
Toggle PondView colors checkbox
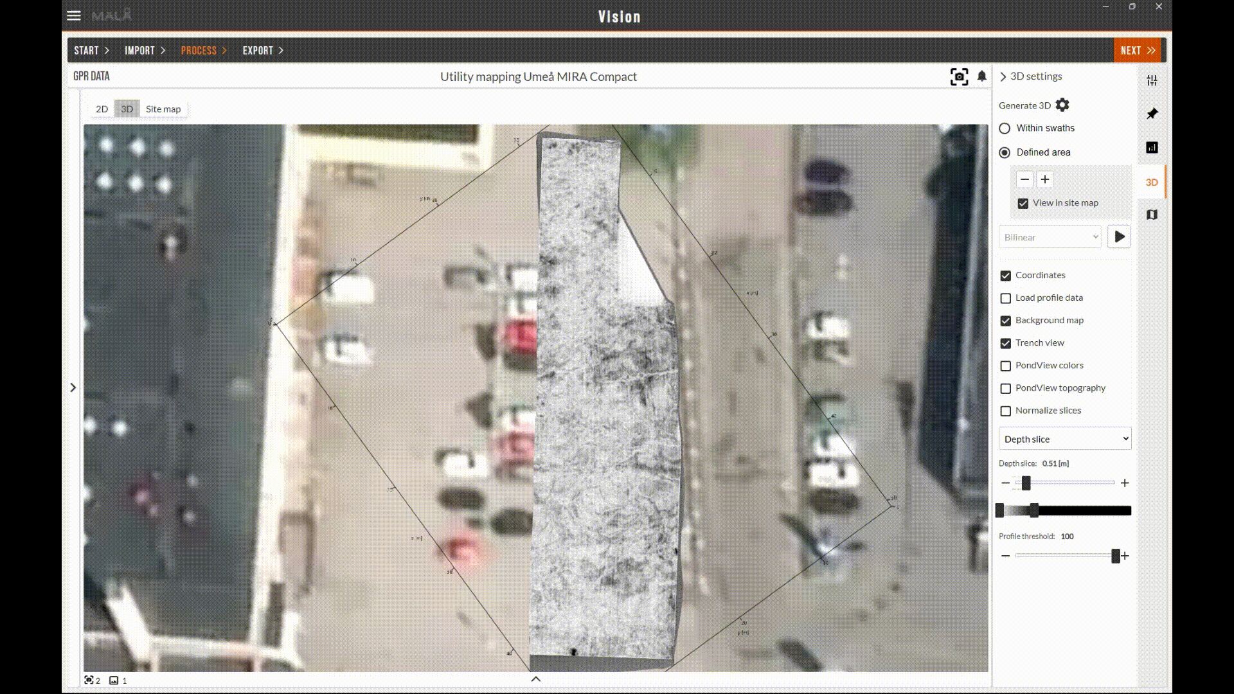click(x=1006, y=366)
